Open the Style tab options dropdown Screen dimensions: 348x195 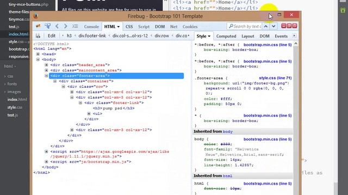point(209,36)
